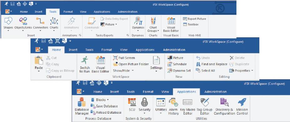The width and height of the screenshot is (290, 122).
Task: Create new Dynamo Set from New group
Action: point(179,70)
